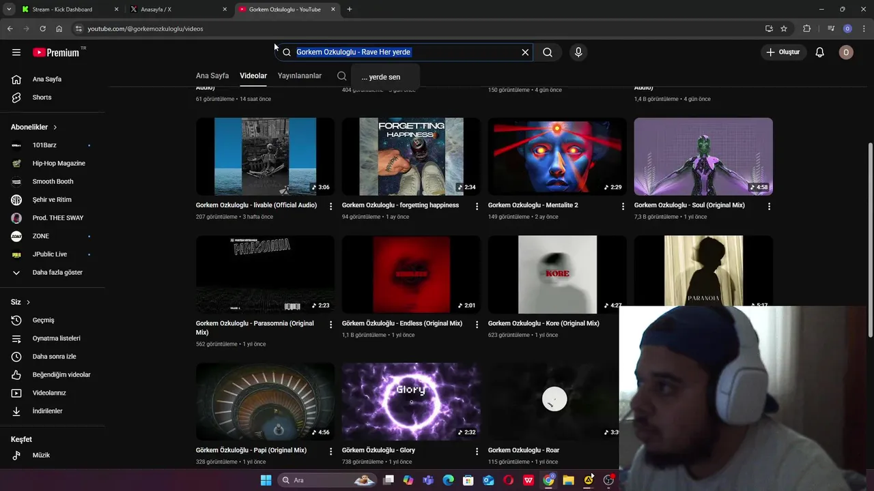874x491 pixels.
Task: Expand the Abonelikler section chevron
Action: pos(55,128)
